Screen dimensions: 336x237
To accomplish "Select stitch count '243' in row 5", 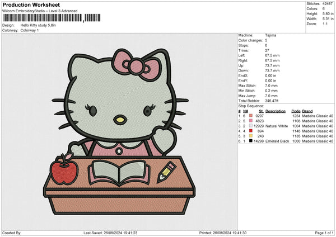I will tap(260, 136).
